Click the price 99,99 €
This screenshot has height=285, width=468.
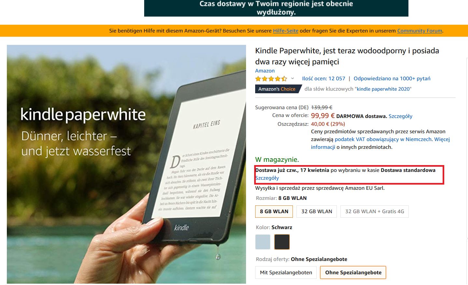click(323, 116)
